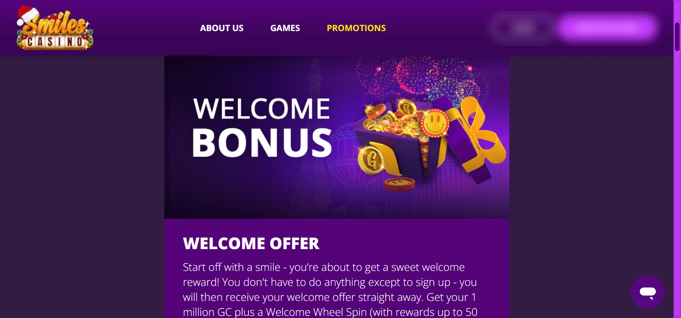Click the page's vertical scrollbar thumb

(x=677, y=36)
